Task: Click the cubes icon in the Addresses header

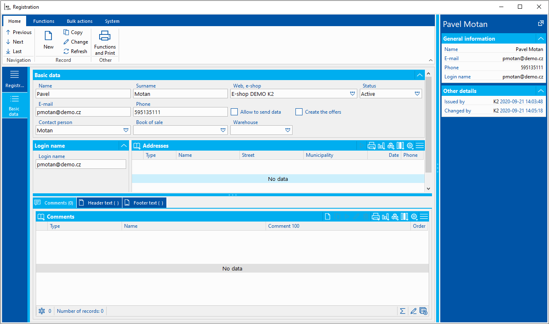Action: pos(390,146)
